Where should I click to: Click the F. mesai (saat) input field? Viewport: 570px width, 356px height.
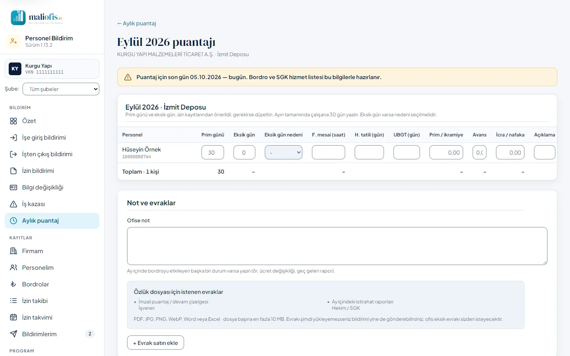329,152
